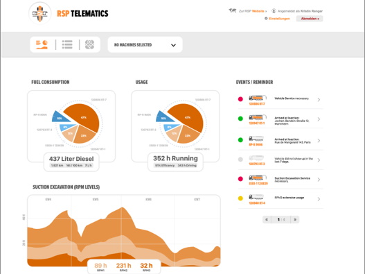Expand the Vehicle Service necessary event chevron
The image size is (365, 274).
(319, 100)
